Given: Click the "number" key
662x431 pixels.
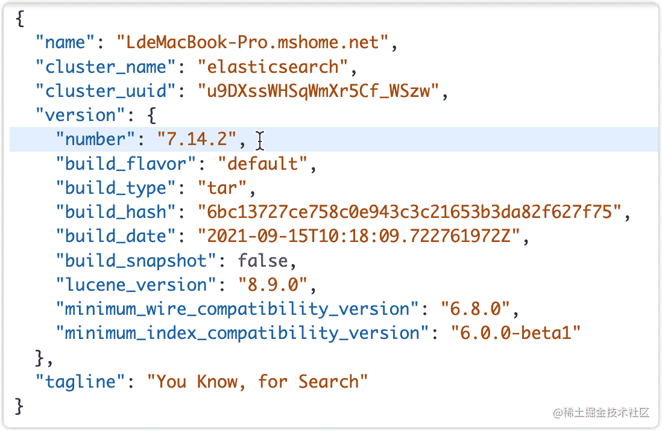Looking at the screenshot, I should coord(96,139).
